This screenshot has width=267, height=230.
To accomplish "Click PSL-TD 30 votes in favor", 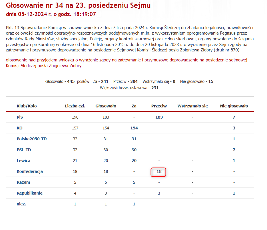I will coord(134,150).
